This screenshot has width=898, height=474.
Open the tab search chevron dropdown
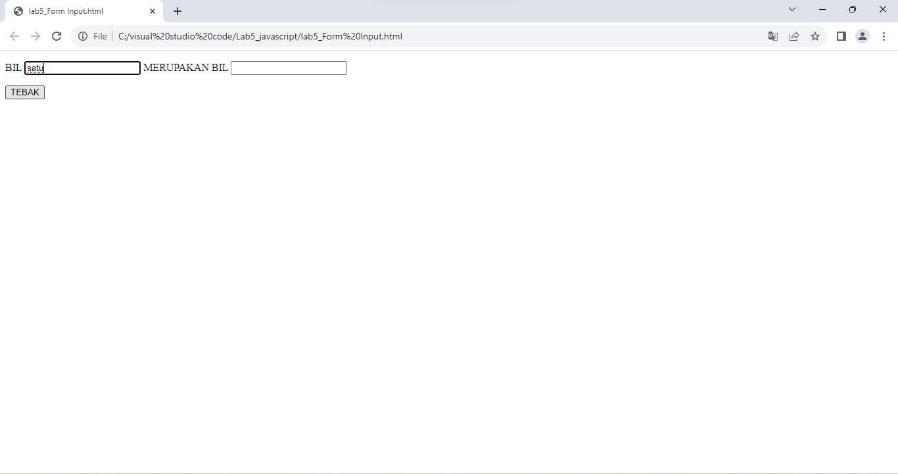(792, 9)
